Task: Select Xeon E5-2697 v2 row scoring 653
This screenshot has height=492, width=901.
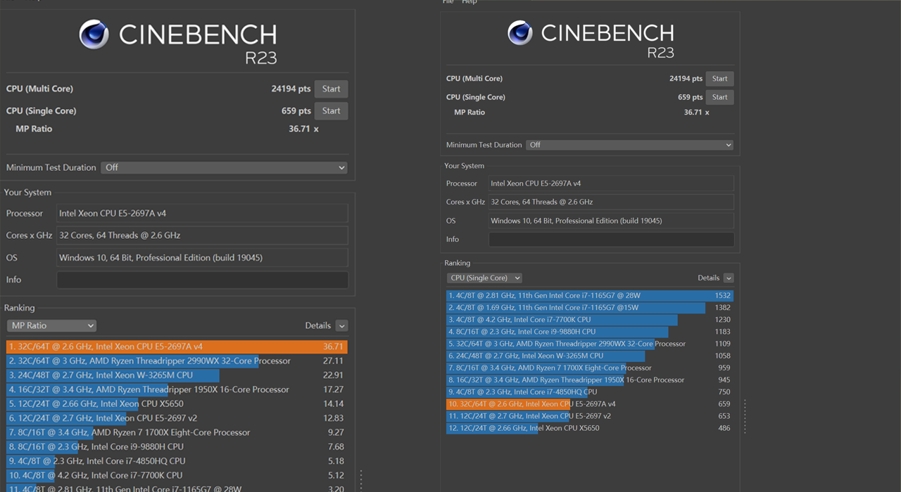Action: [x=590, y=416]
